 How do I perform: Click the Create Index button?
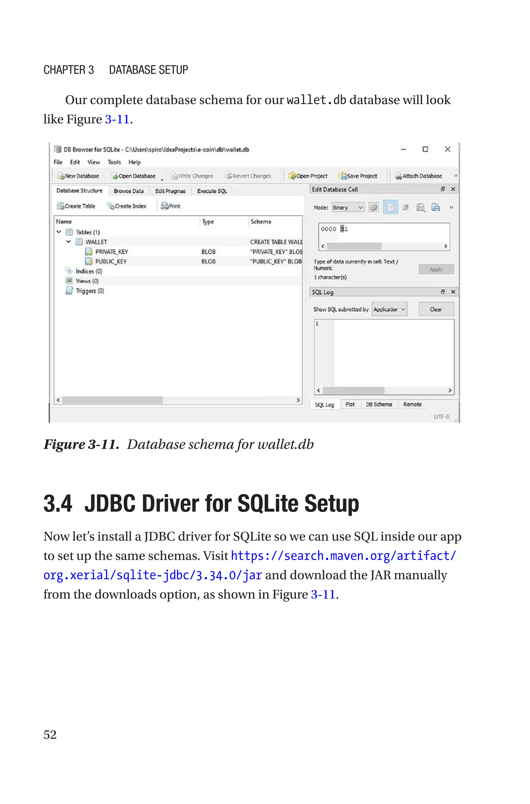tap(127, 206)
